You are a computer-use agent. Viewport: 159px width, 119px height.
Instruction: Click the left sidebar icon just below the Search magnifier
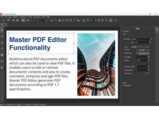click(x=2, y=55)
